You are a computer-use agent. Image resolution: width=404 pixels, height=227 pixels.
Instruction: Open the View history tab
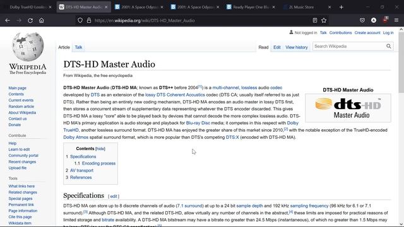click(x=297, y=47)
